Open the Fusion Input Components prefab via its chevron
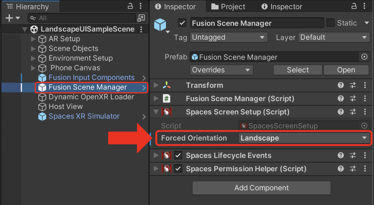The image size is (374, 205). click(x=144, y=78)
